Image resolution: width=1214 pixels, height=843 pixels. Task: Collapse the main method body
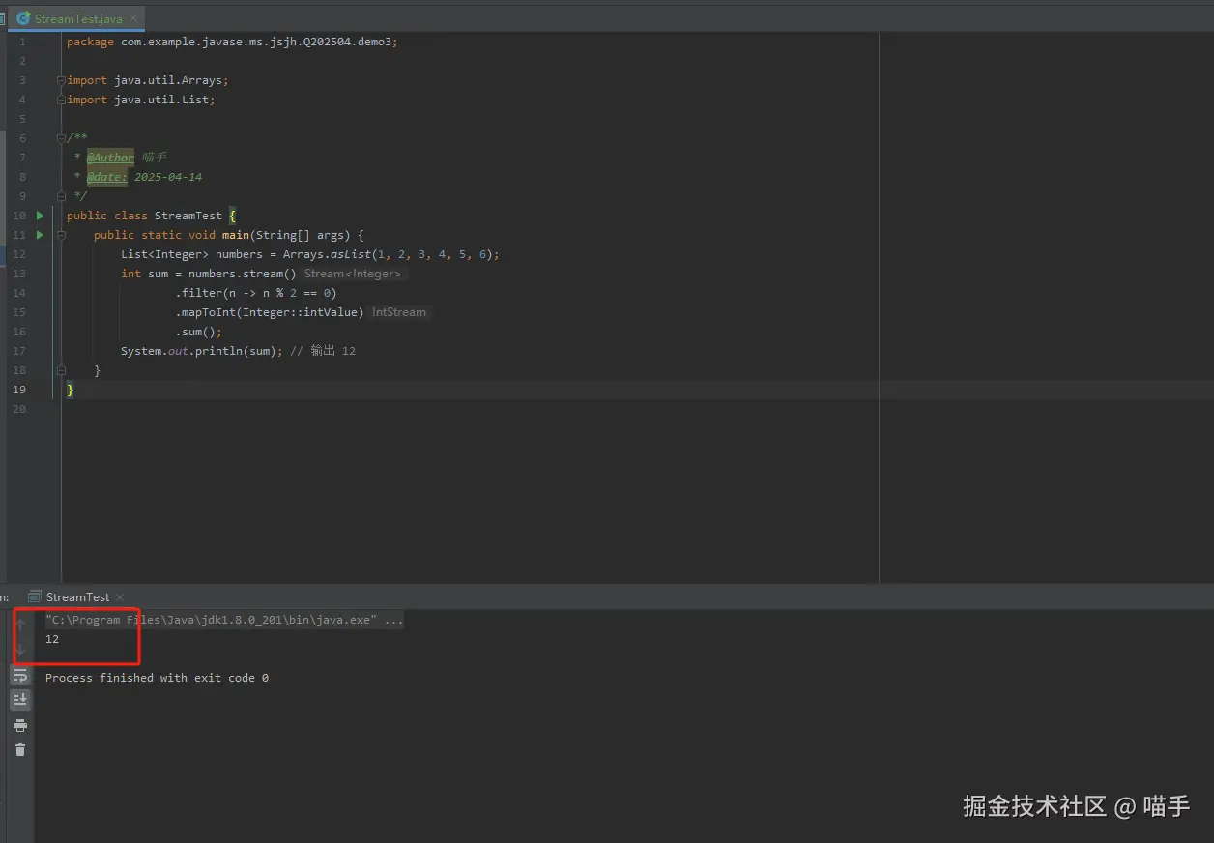point(61,235)
